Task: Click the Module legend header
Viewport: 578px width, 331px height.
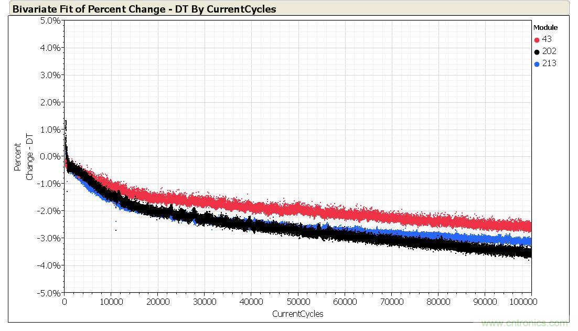Action: [x=545, y=27]
